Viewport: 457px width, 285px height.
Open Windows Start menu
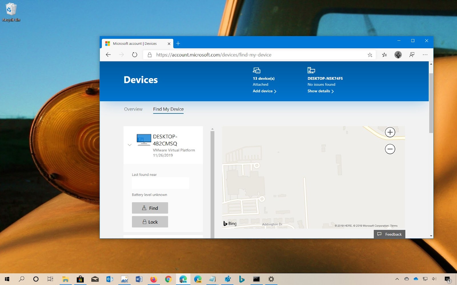[x=7, y=279]
